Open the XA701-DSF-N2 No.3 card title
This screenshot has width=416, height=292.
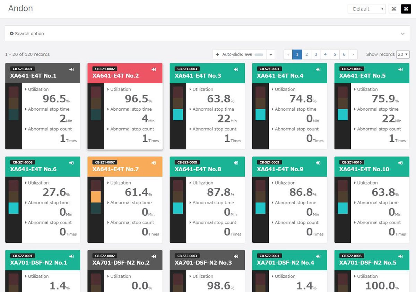coord(203,263)
